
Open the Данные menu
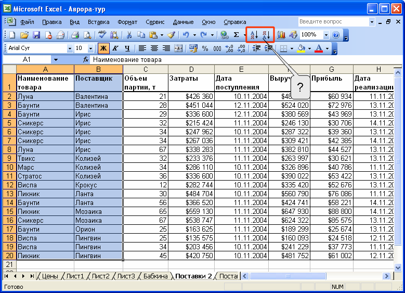(183, 22)
